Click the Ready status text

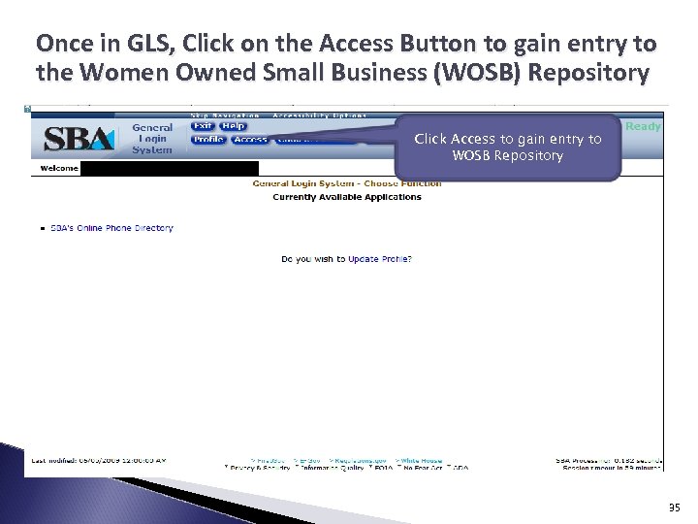[644, 126]
